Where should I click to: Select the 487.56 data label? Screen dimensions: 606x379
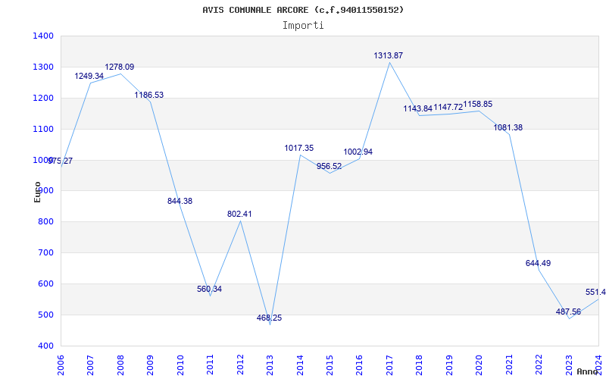coord(568,312)
